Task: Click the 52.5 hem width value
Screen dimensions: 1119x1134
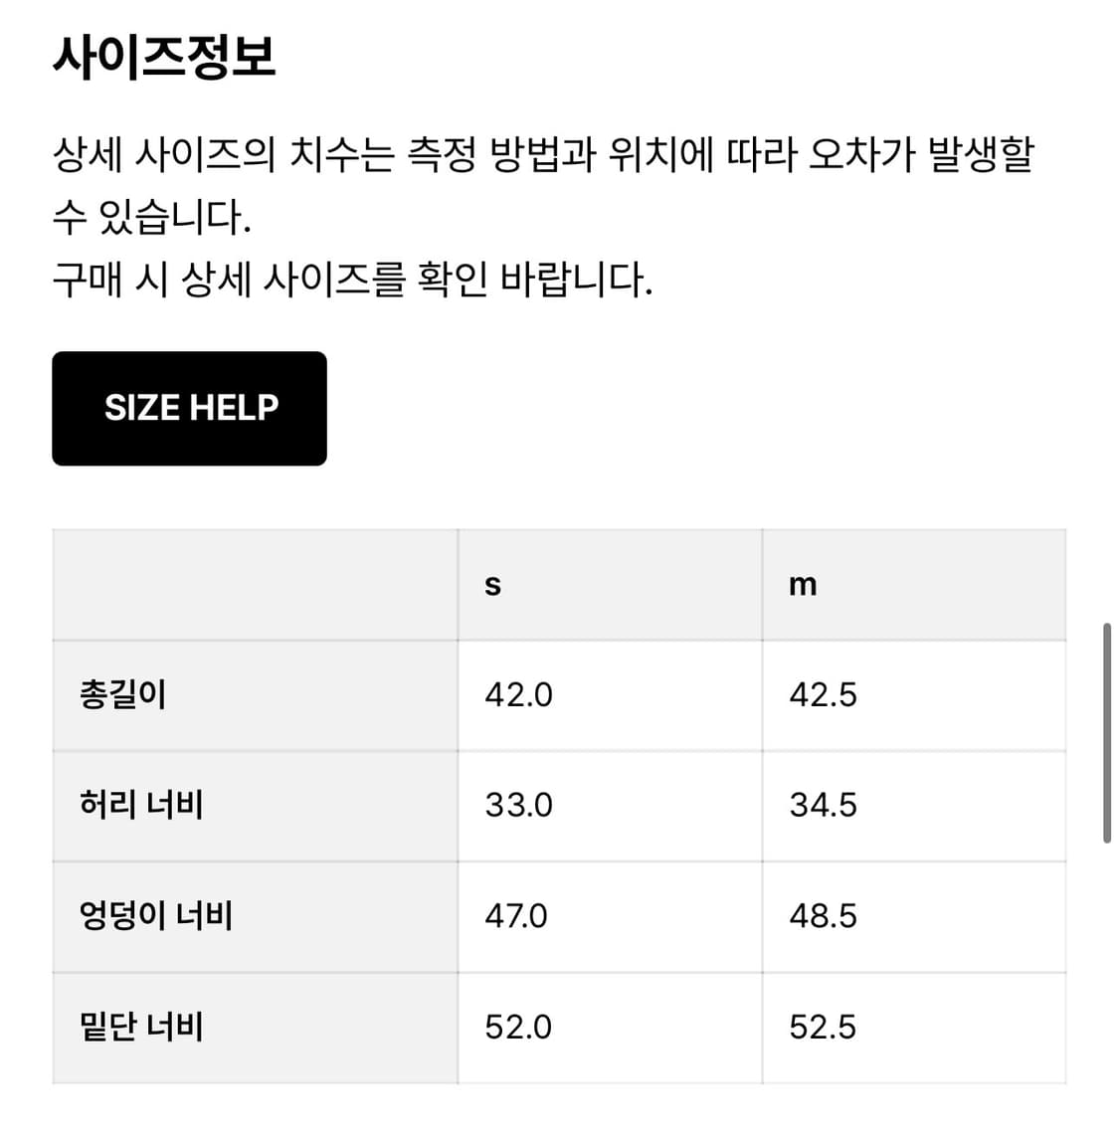Action: (x=823, y=1027)
